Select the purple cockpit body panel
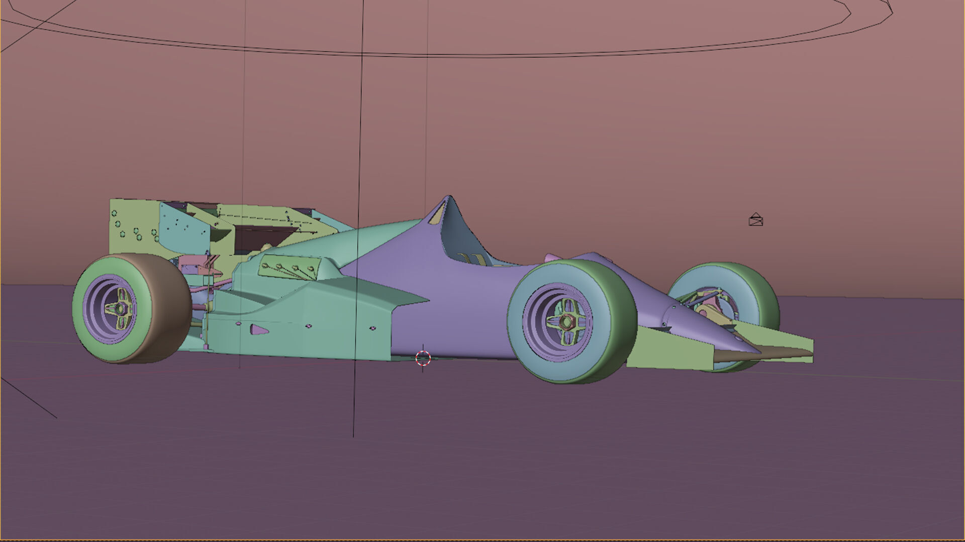Screen dimensions: 965x542 tap(452, 301)
